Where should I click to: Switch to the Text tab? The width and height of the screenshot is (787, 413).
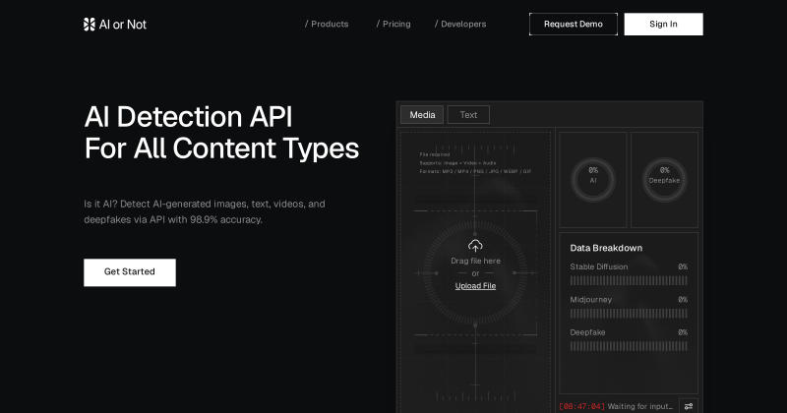click(468, 115)
